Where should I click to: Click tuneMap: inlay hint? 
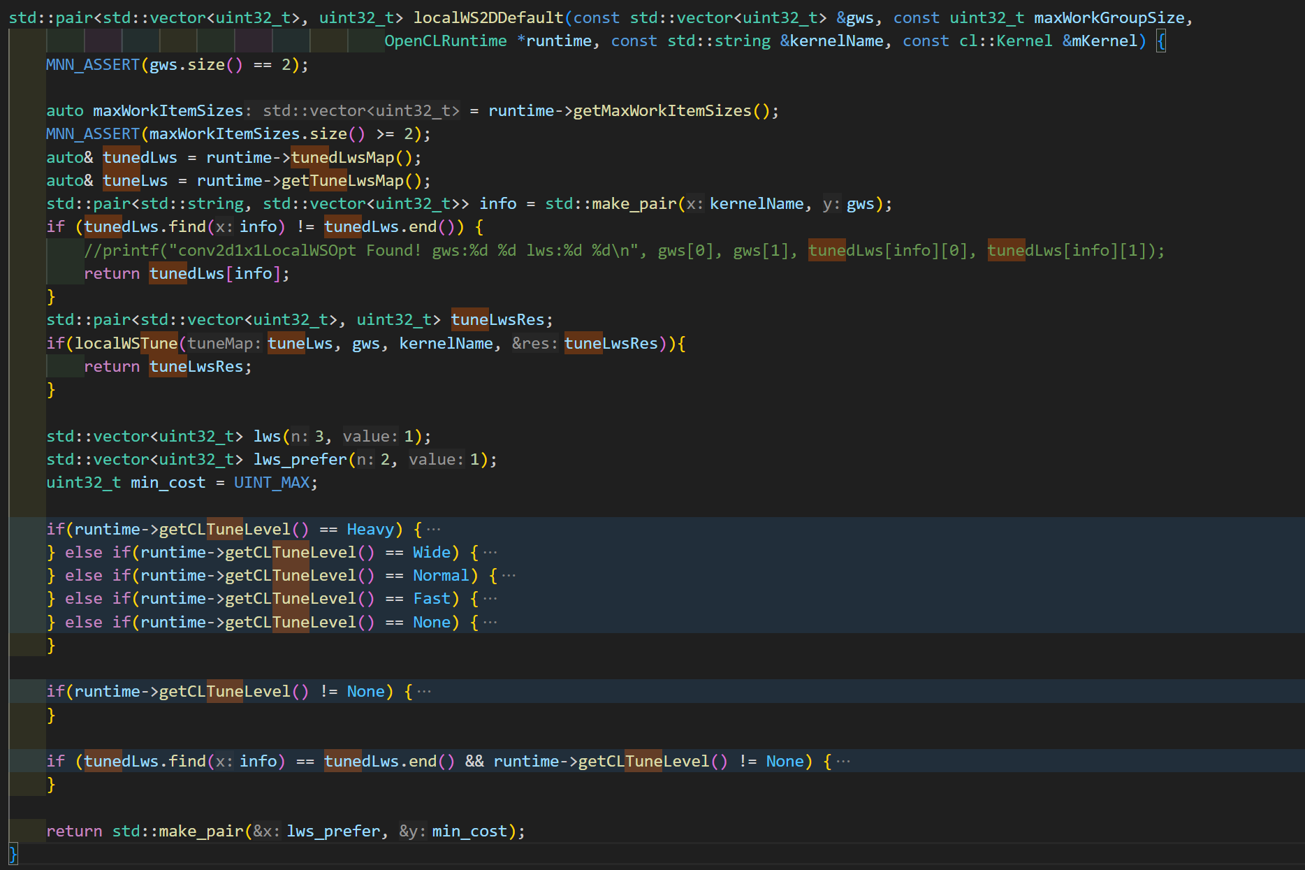click(x=224, y=343)
